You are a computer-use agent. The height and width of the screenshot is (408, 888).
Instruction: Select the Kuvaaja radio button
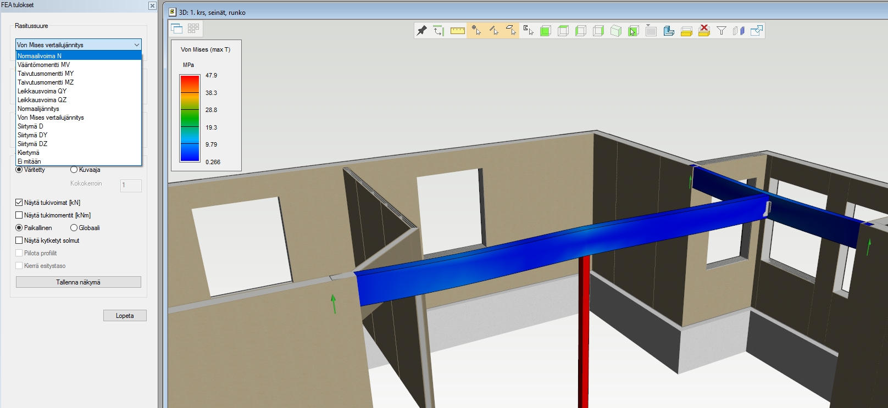pyautogui.click(x=74, y=170)
